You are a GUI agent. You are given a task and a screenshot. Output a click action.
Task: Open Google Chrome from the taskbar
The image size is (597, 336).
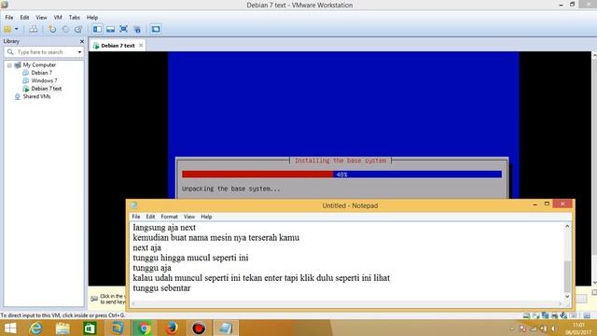coord(145,328)
